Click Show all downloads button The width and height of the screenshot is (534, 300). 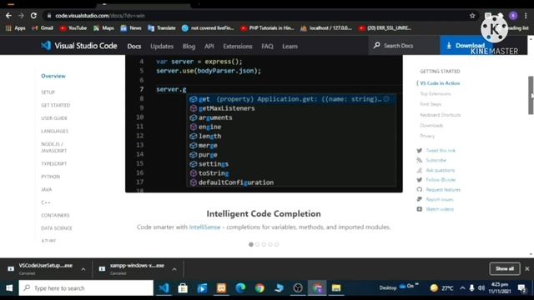(505, 268)
